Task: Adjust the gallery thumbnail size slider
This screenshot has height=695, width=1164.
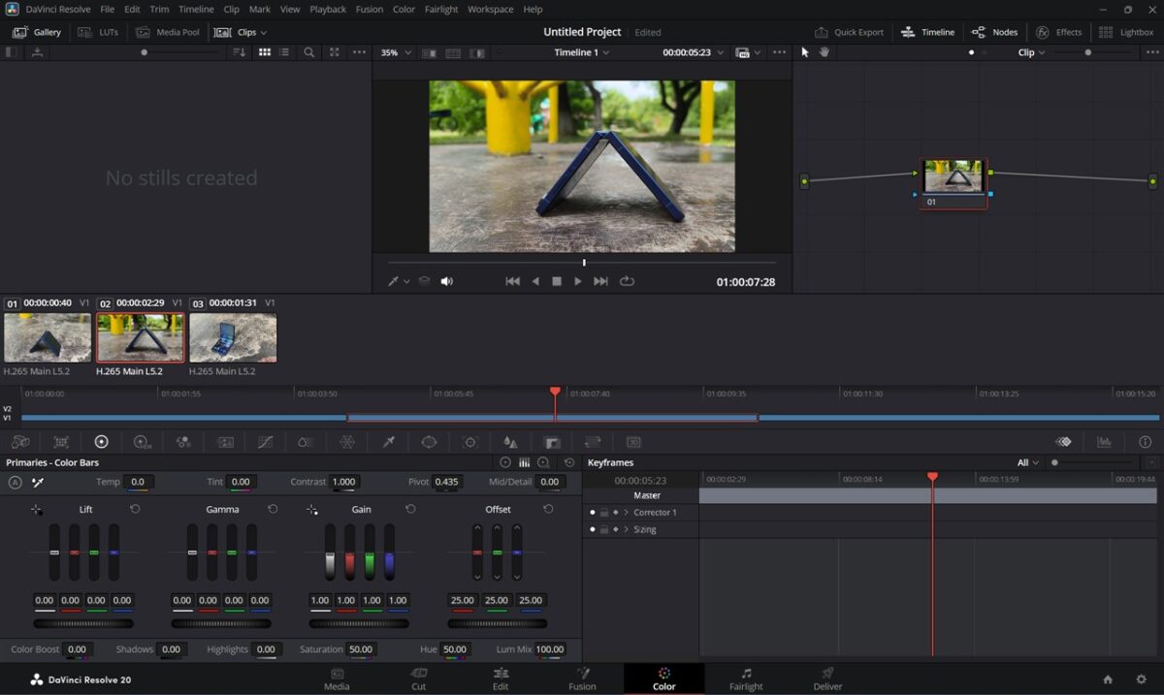Action: click(145, 52)
